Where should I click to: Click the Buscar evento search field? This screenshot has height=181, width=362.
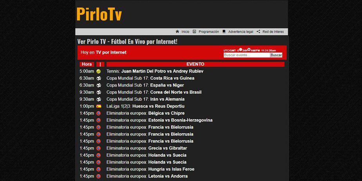[x=247, y=55]
